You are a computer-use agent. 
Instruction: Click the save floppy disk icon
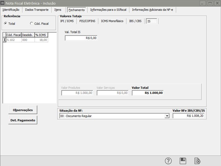click(x=183, y=161)
